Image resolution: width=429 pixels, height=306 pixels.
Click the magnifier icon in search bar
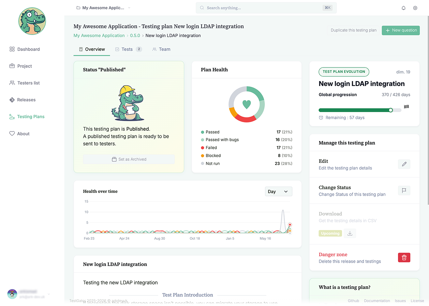pos(202,8)
